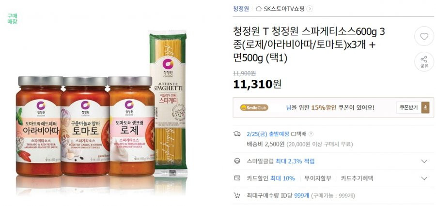Click the coupon download arrow icon
This screenshot has width=436, height=206.
[425, 107]
